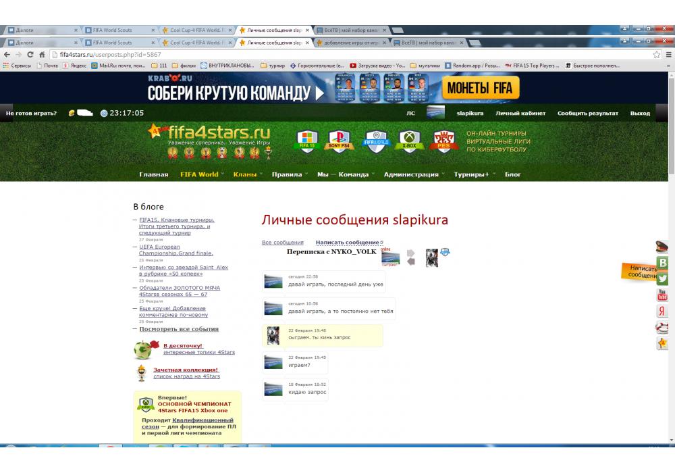Open the VK social sidebar icon

pyautogui.click(x=663, y=262)
